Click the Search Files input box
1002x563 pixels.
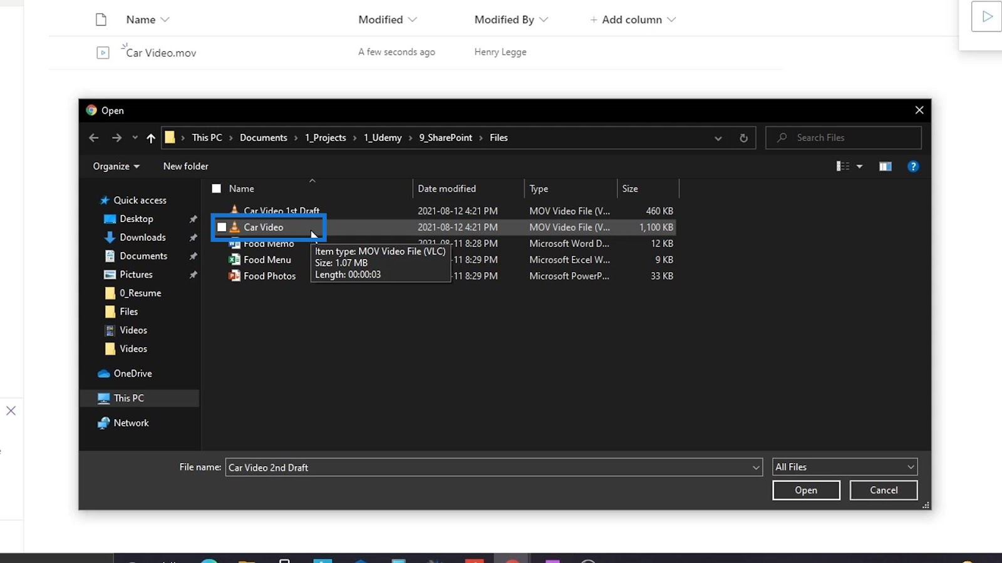(844, 138)
